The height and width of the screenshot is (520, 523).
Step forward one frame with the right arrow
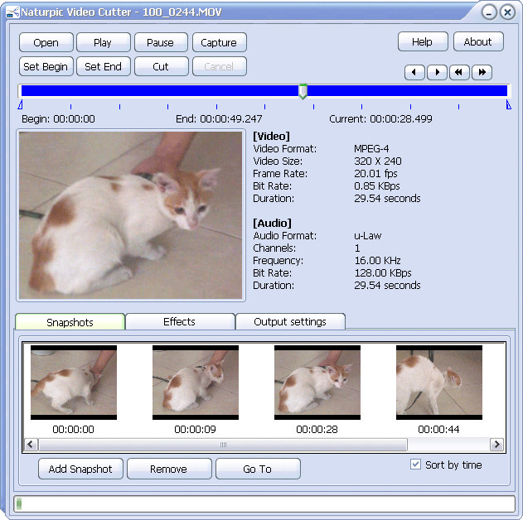pyautogui.click(x=437, y=72)
